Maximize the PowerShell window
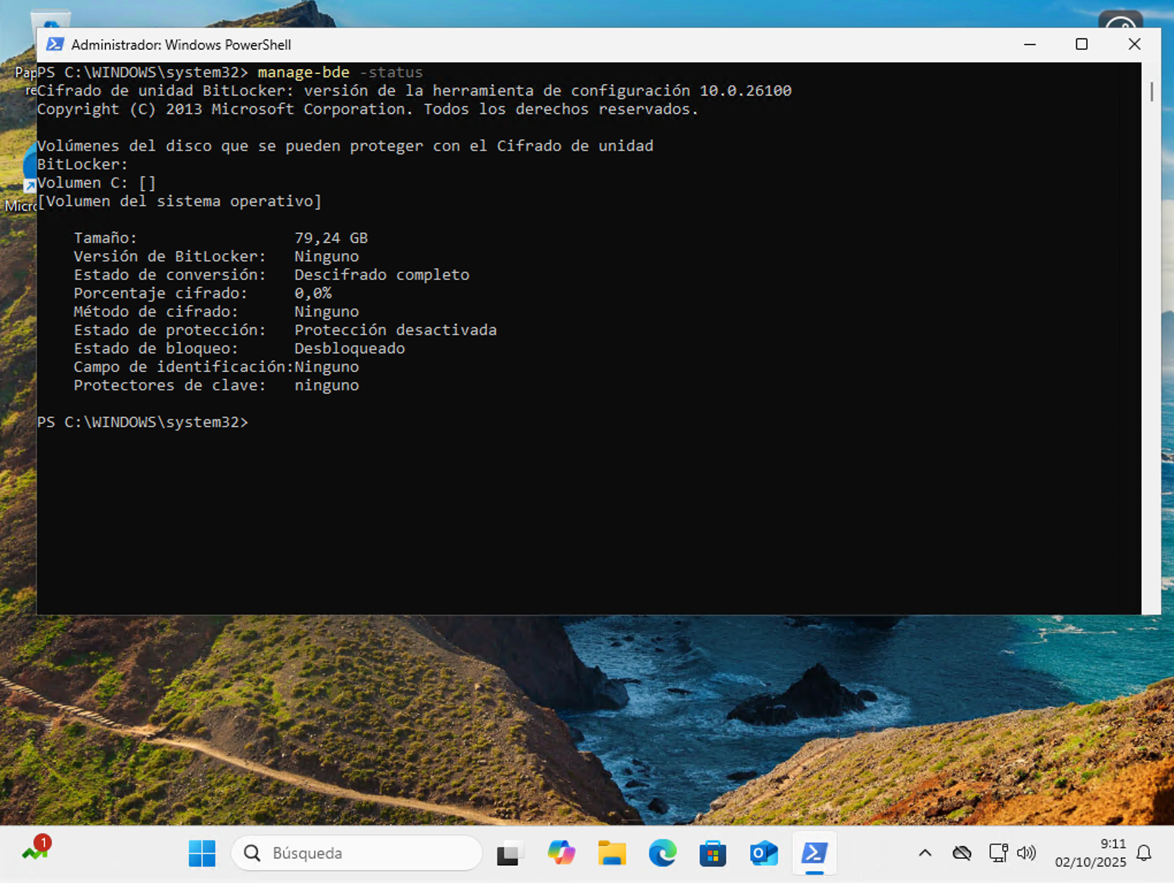The width and height of the screenshot is (1174, 883). coord(1081,44)
